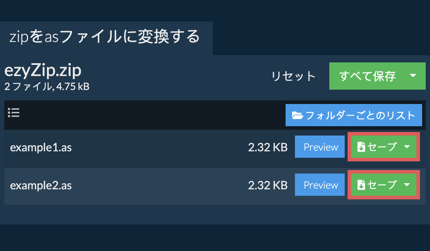The height and width of the screenshot is (251, 430).
Task: Select the example2.as file name
Action: point(41,185)
